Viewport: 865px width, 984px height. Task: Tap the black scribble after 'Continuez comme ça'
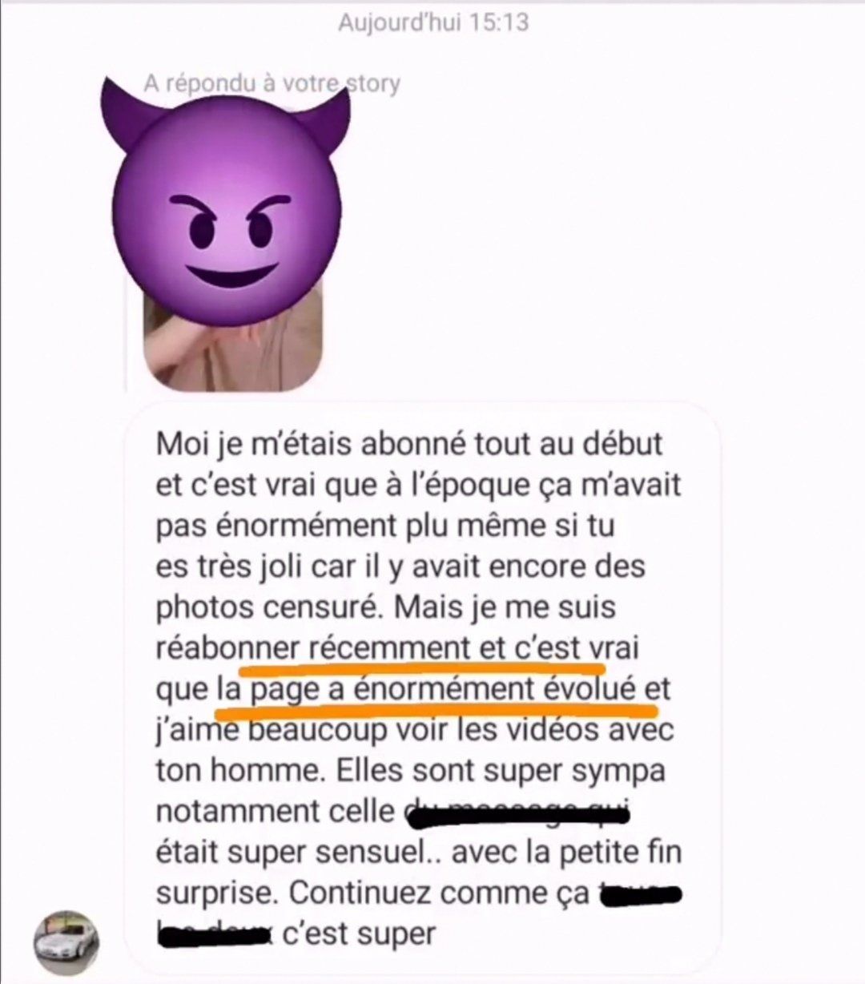641,893
